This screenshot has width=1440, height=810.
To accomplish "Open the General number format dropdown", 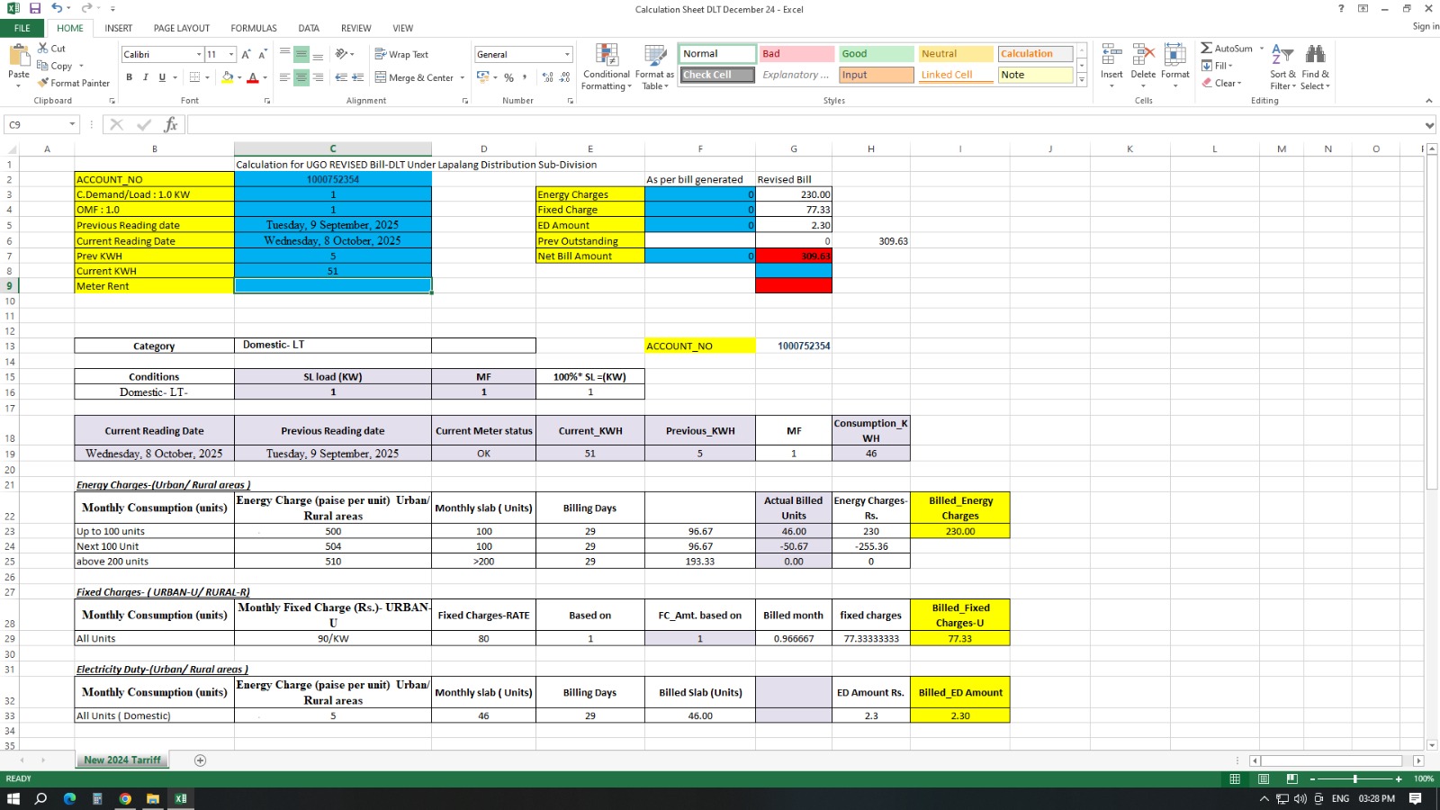I will click(x=567, y=55).
